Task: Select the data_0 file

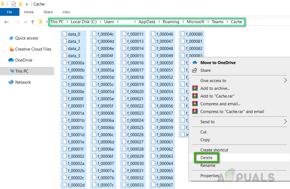Action: coord(74,34)
